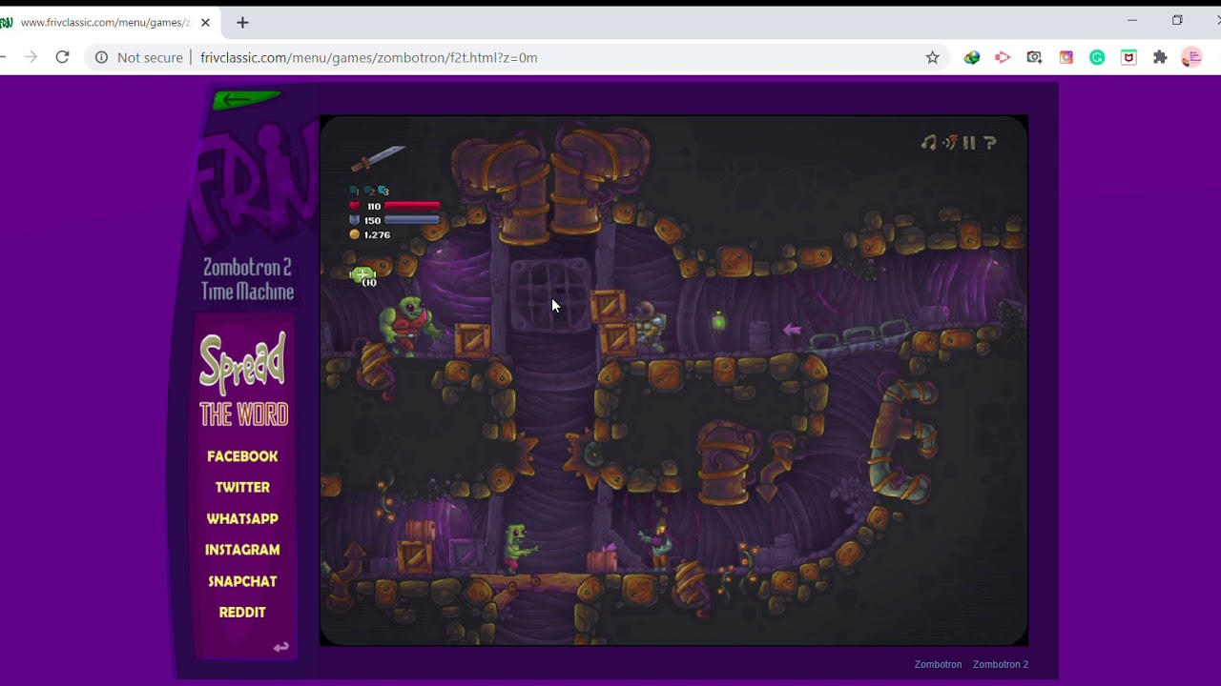Pause the game with the pause icon
The width and height of the screenshot is (1221, 686).
coord(969,143)
